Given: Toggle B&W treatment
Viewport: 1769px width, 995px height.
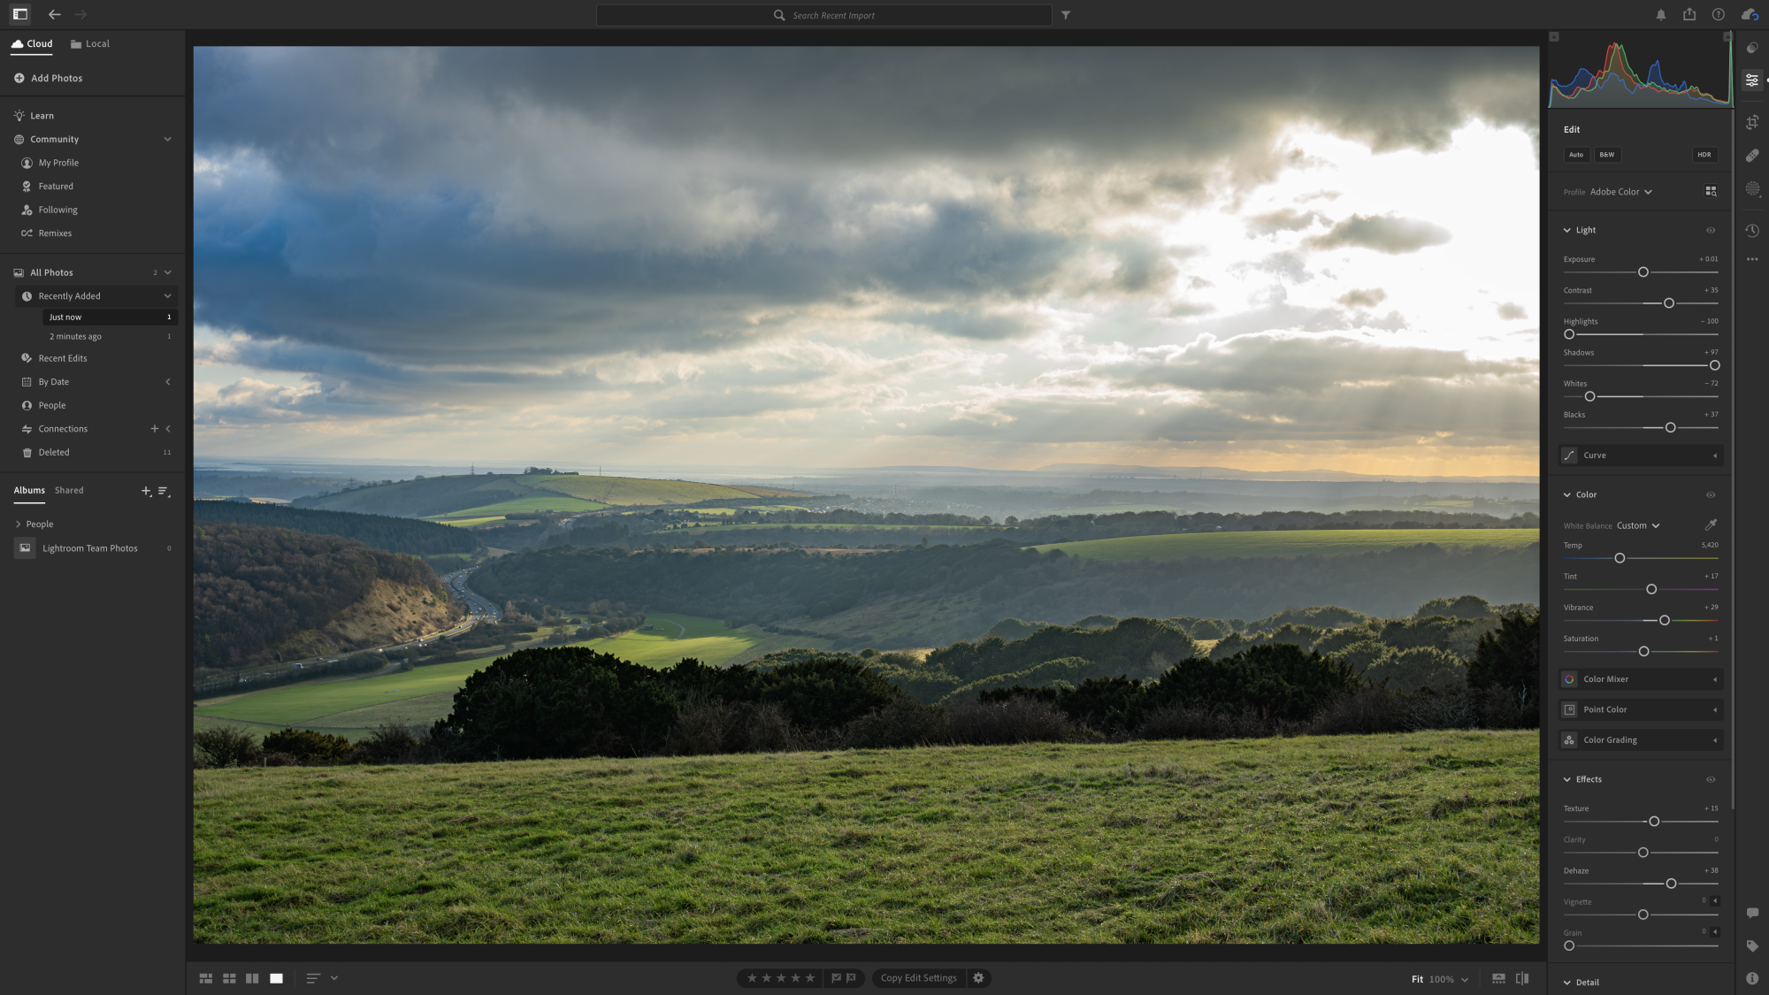Looking at the screenshot, I should (x=1606, y=155).
